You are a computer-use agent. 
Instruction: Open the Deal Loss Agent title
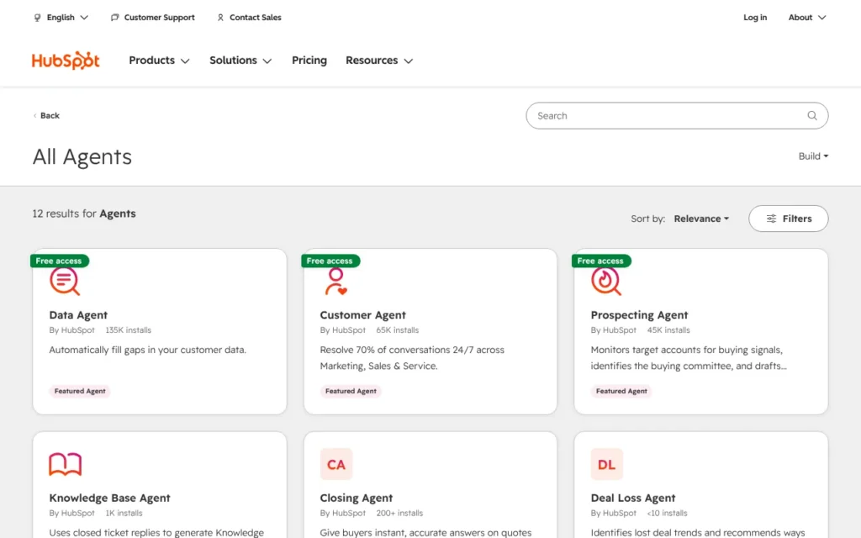click(x=633, y=498)
